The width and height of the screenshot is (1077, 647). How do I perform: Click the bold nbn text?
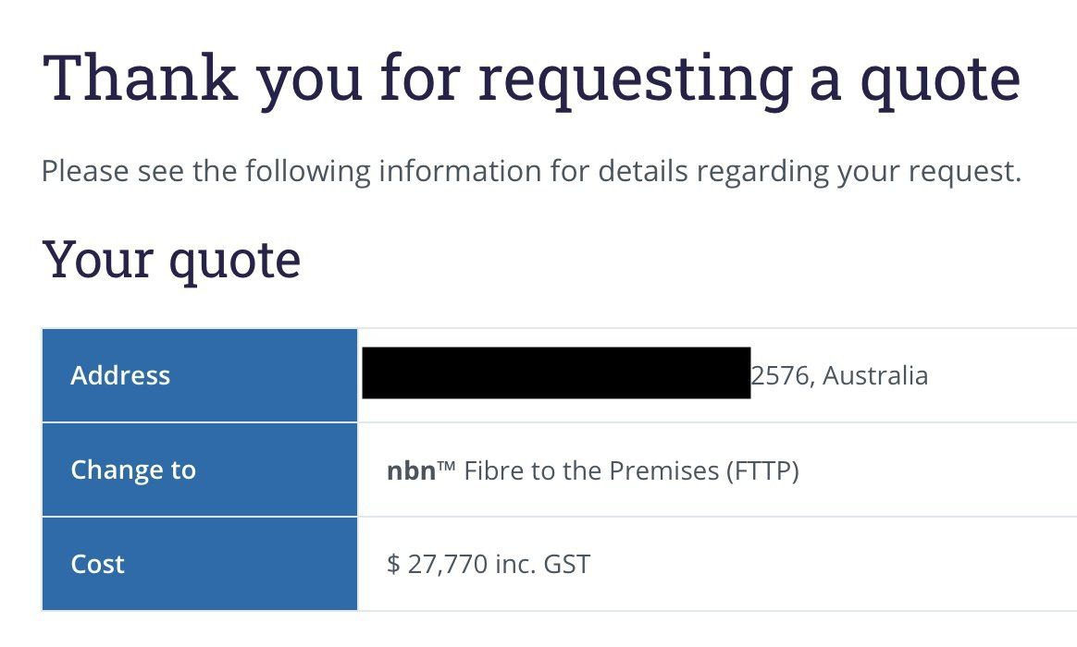pyautogui.click(x=412, y=470)
